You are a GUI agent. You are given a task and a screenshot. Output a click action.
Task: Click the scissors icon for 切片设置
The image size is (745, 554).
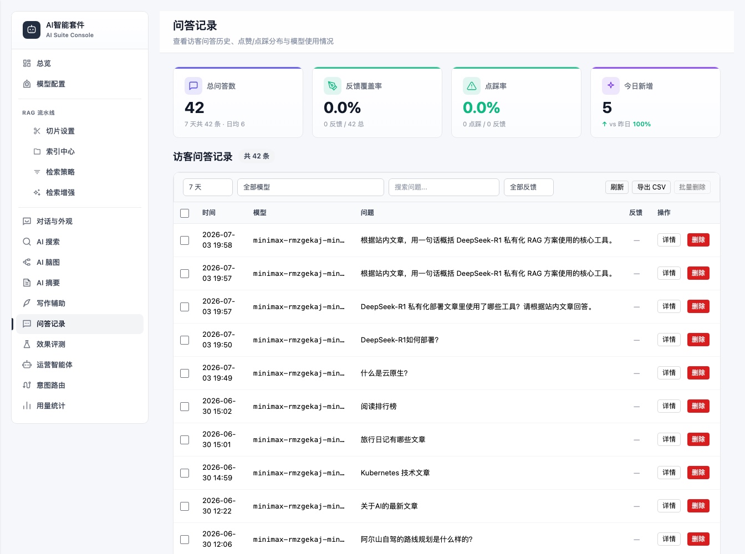(37, 131)
